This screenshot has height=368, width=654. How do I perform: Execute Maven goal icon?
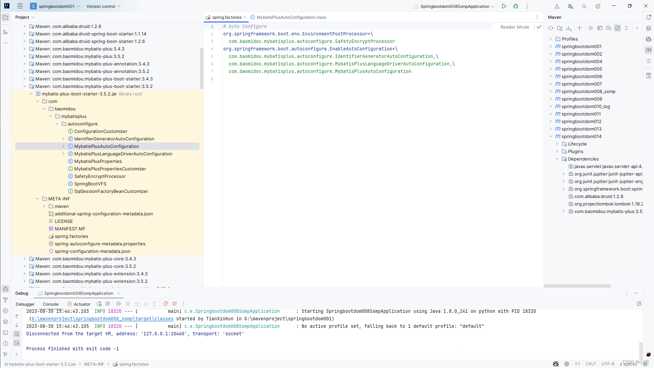pyautogui.click(x=600, y=28)
